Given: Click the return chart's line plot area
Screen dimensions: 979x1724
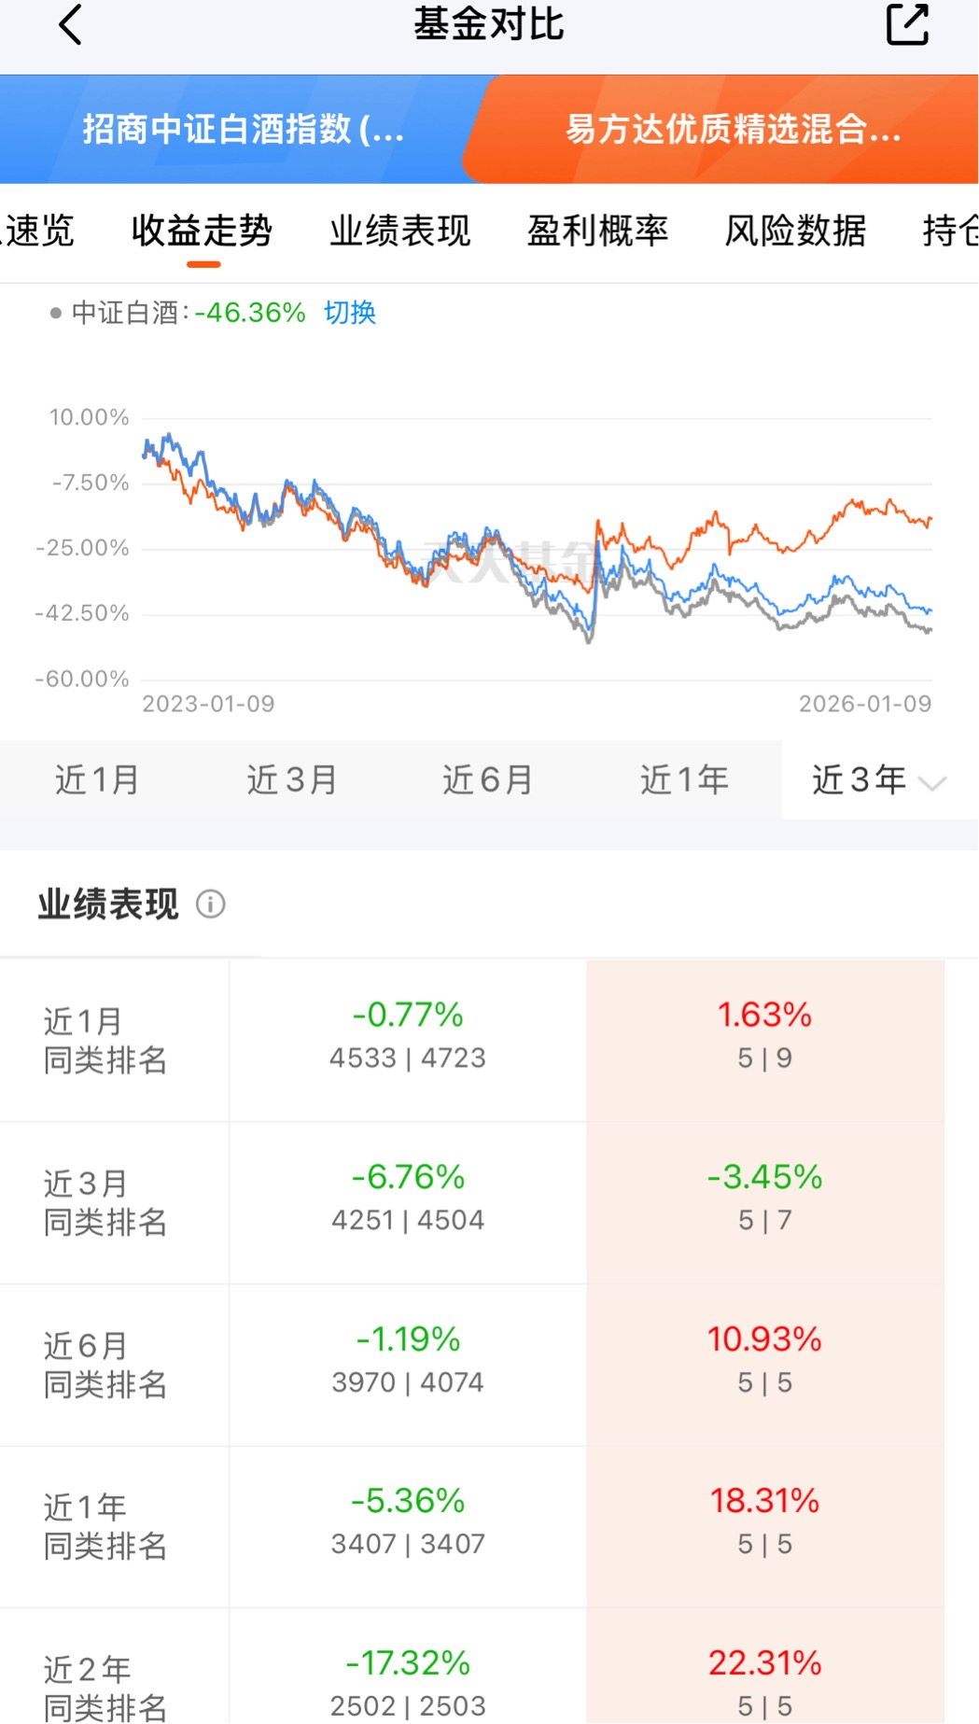Looking at the screenshot, I should click(x=537, y=551).
